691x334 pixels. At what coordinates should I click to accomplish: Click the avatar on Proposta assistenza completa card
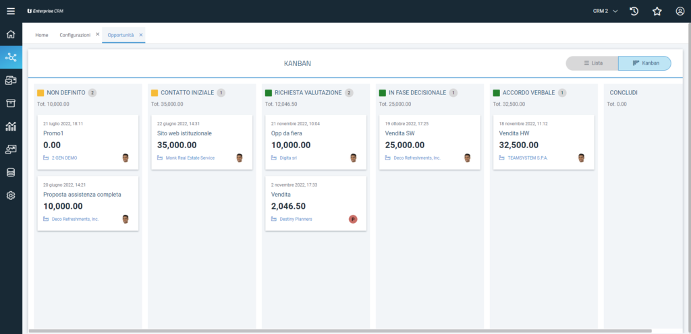point(126,219)
